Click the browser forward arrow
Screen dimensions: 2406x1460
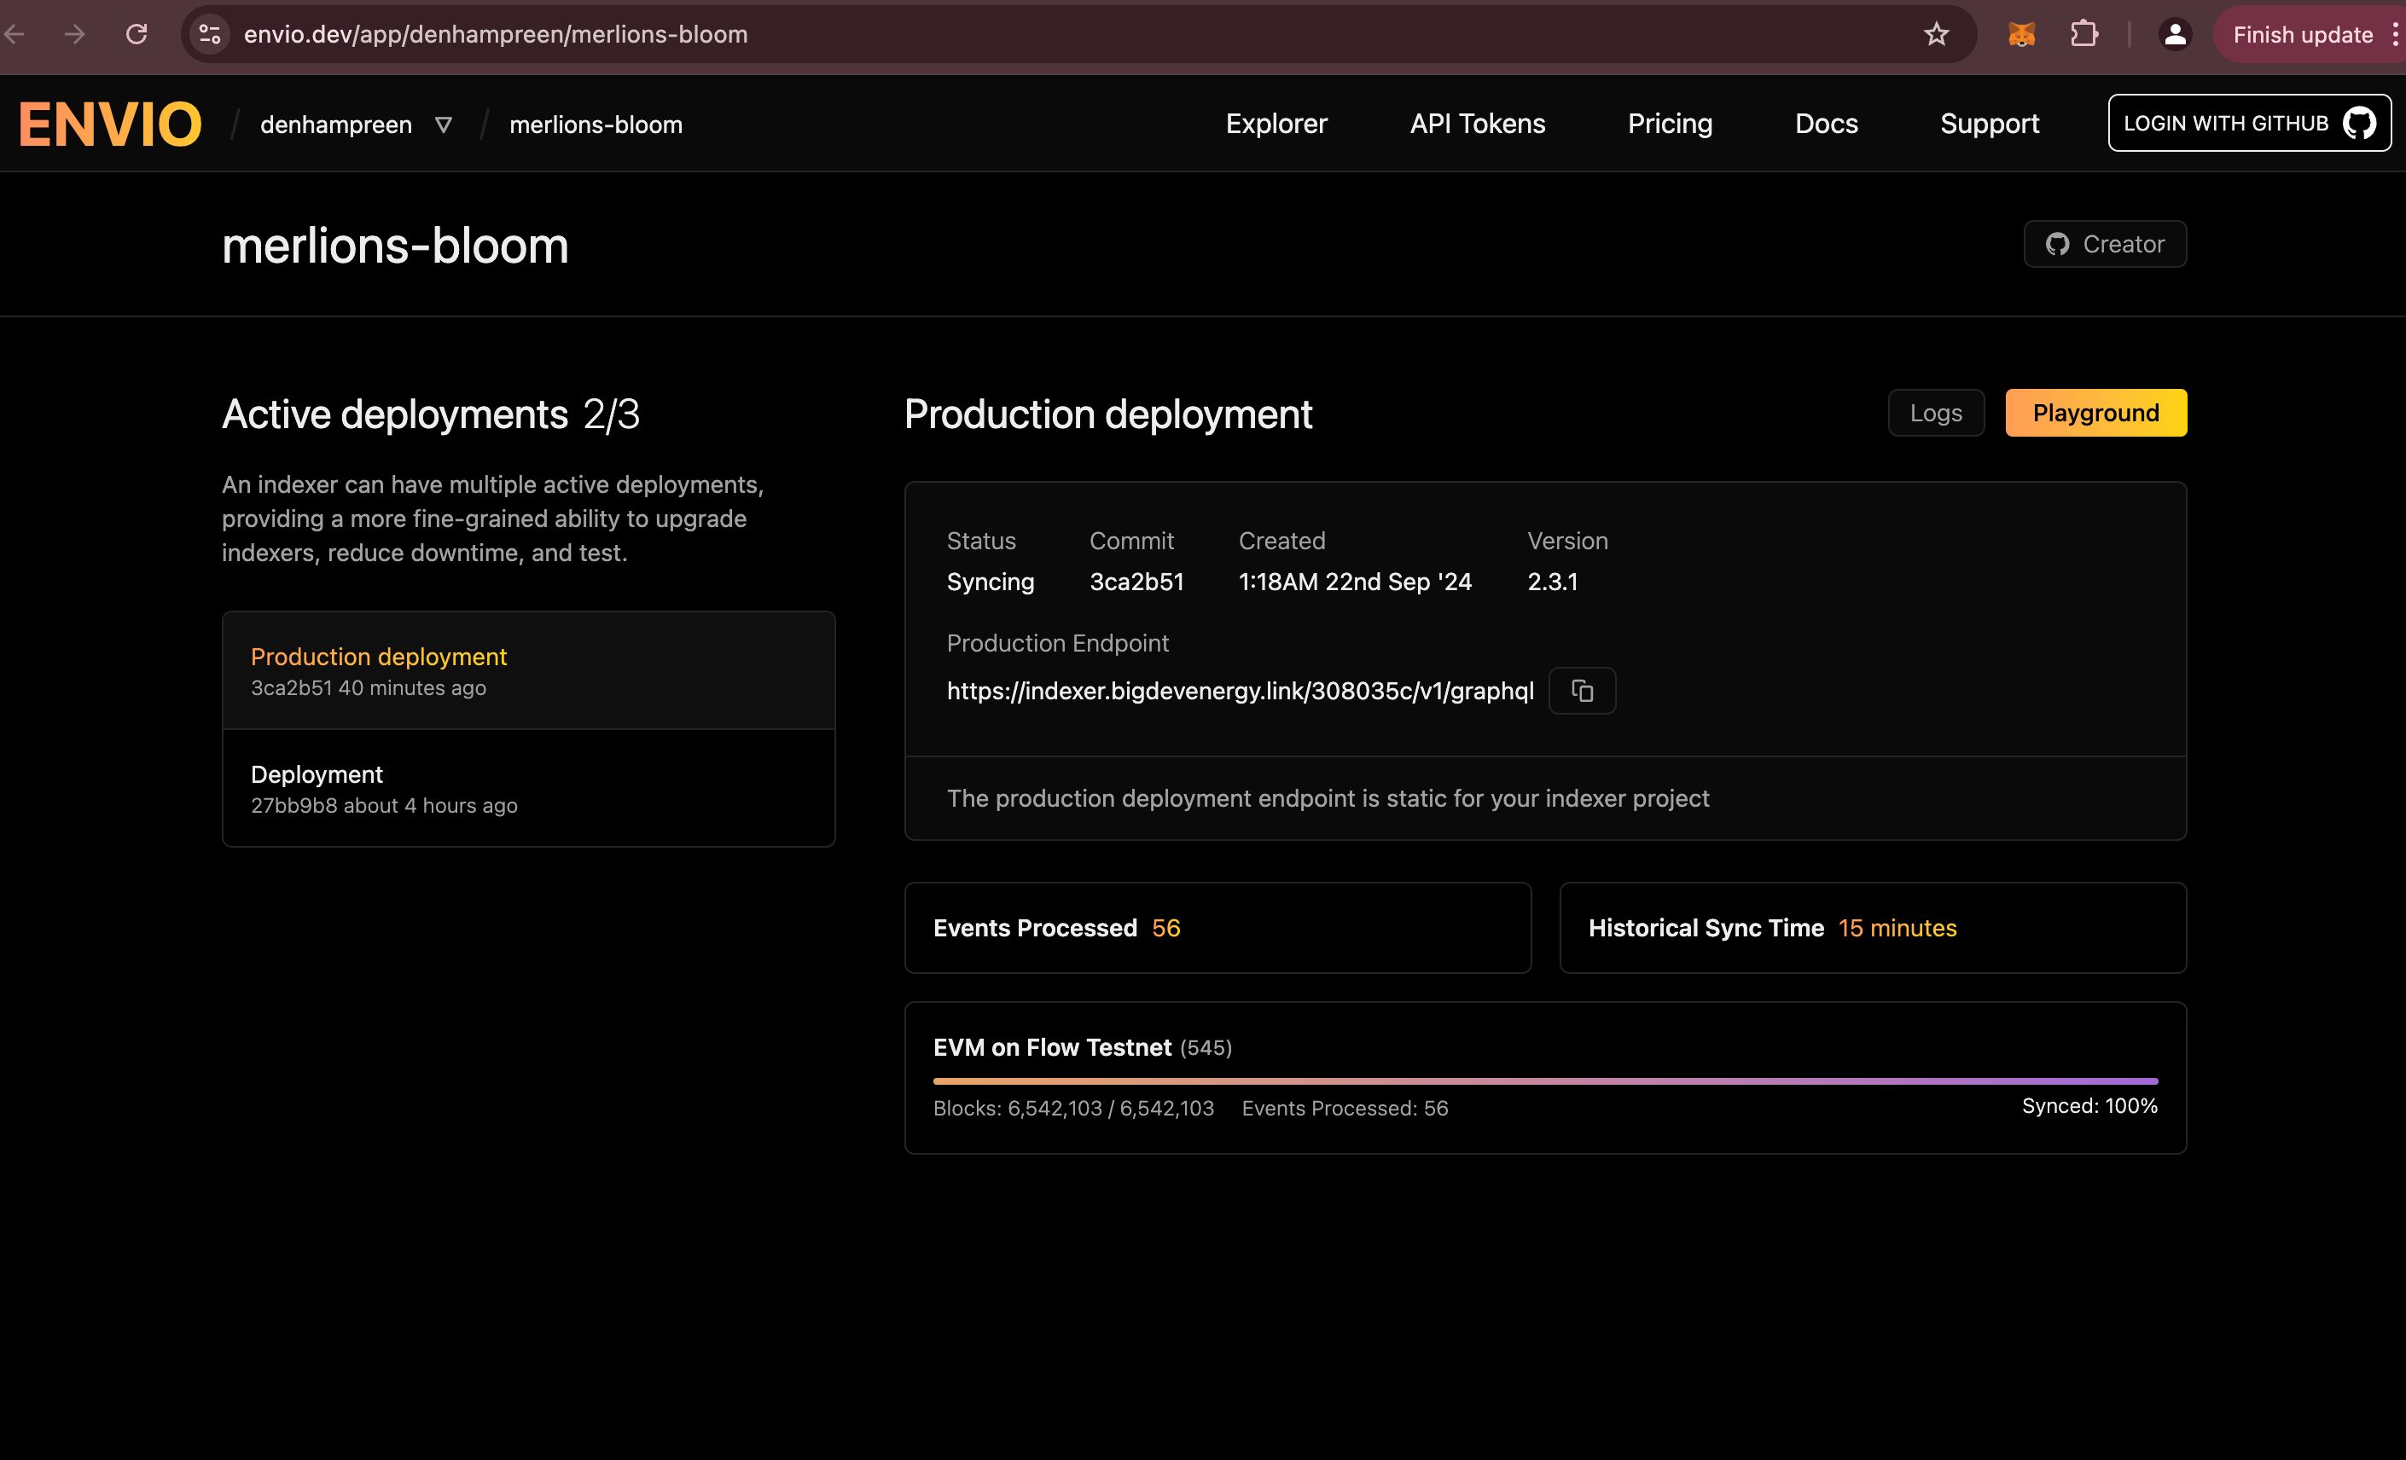coord(74,35)
